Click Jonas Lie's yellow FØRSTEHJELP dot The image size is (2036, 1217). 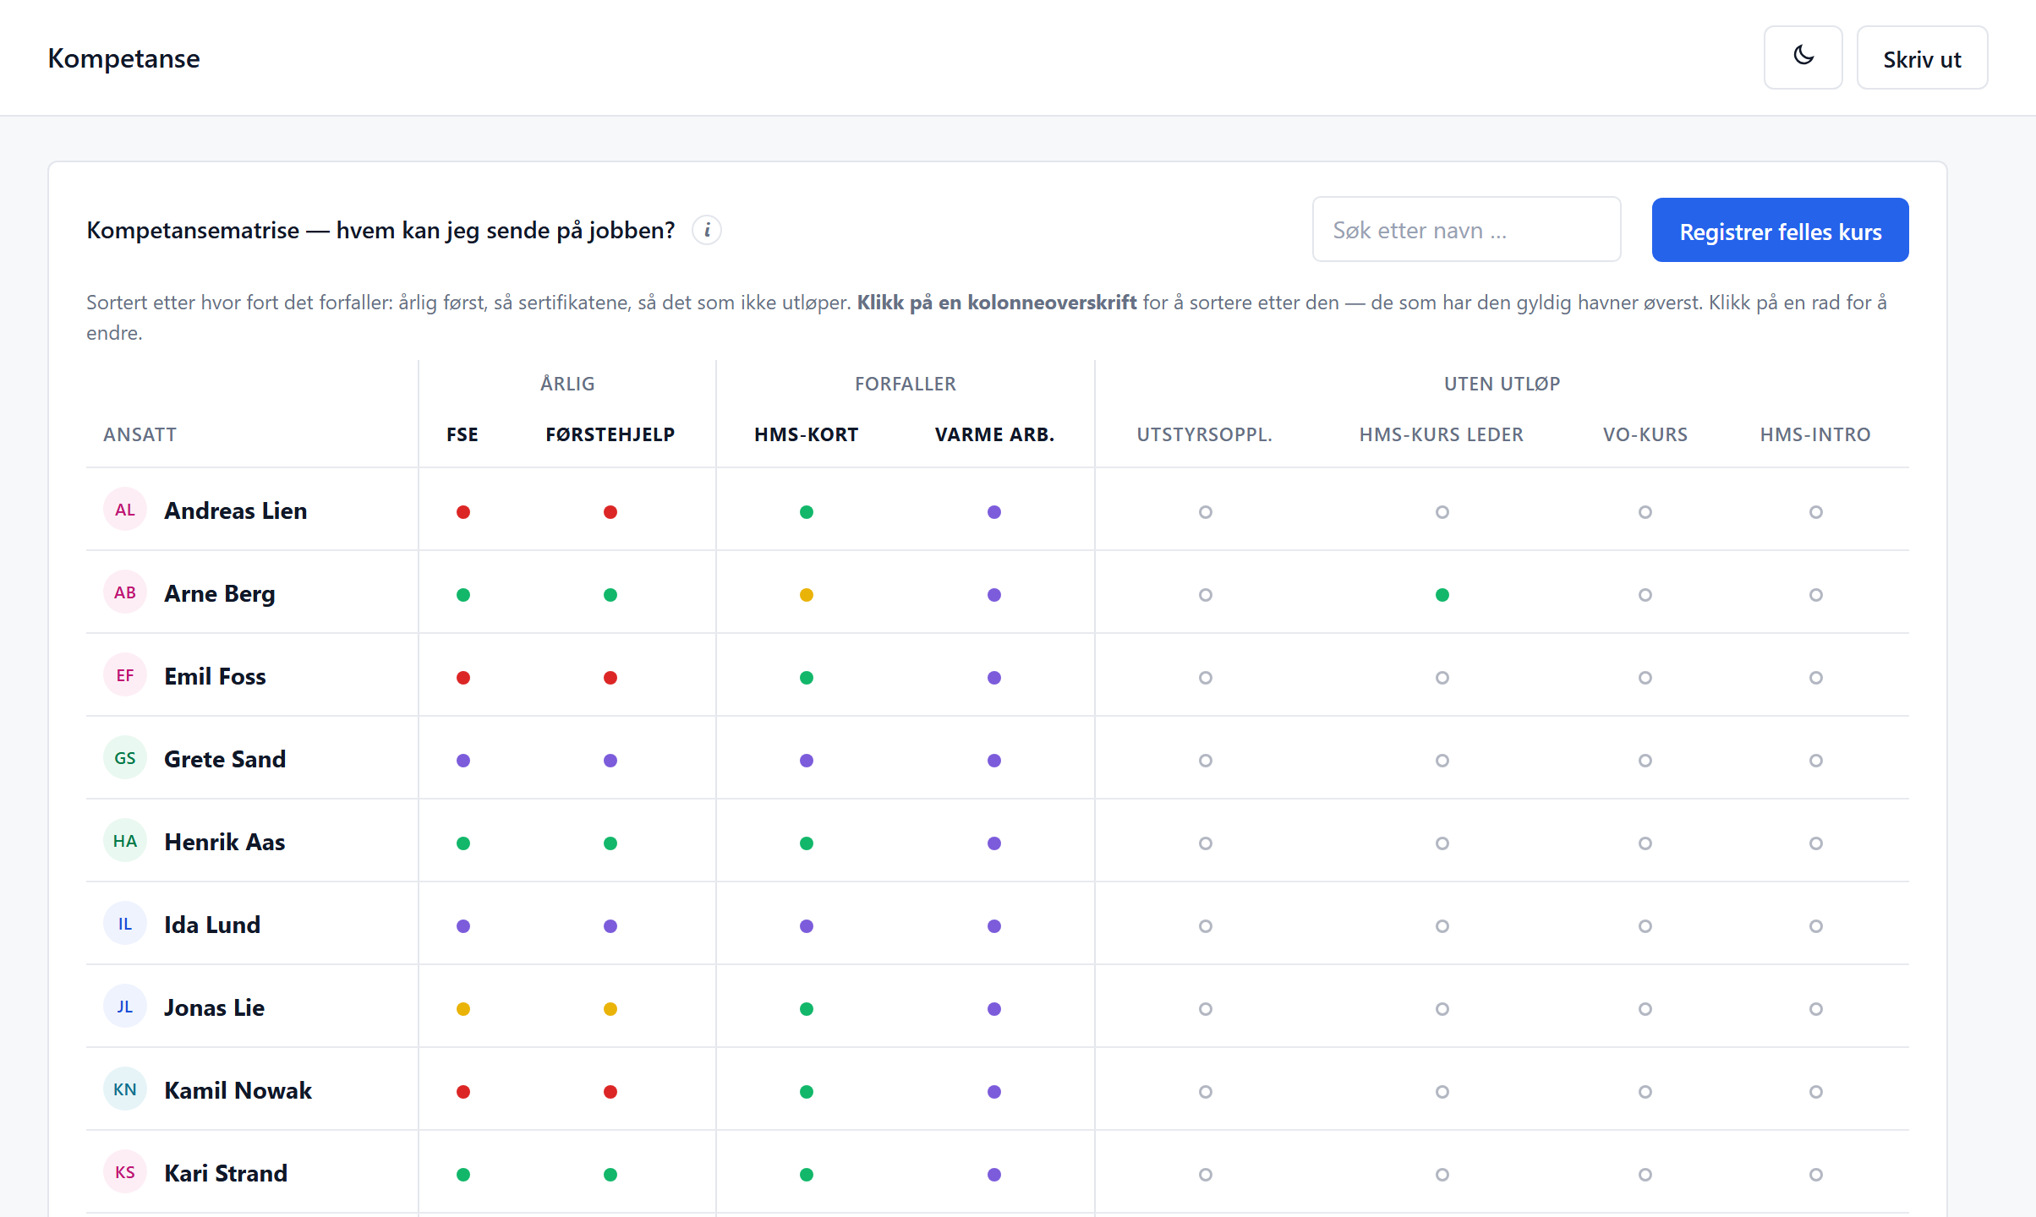(x=610, y=1009)
